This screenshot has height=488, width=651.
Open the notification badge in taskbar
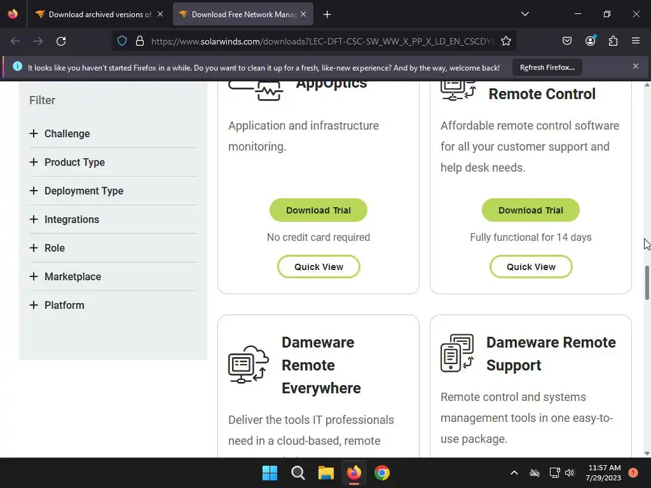pos(633,473)
